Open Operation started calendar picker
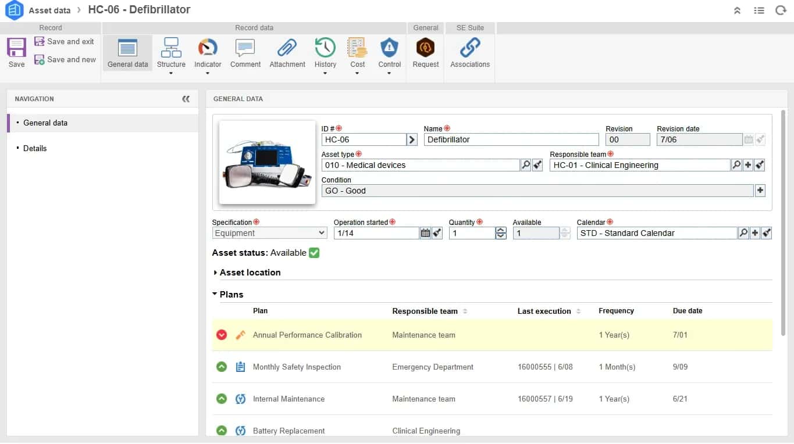 pyautogui.click(x=425, y=233)
